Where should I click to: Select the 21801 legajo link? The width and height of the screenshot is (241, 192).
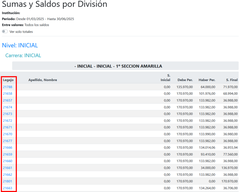pyautogui.click(x=8, y=181)
